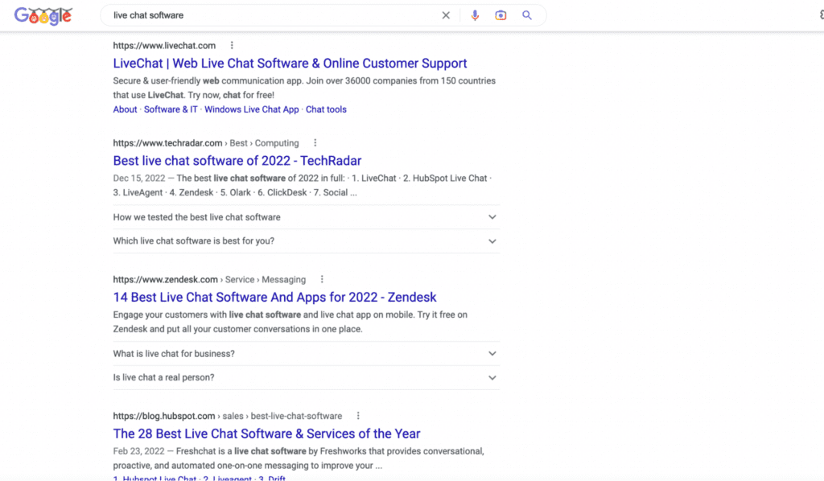
Task: Click the magnifying glass search icon
Action: click(x=526, y=15)
